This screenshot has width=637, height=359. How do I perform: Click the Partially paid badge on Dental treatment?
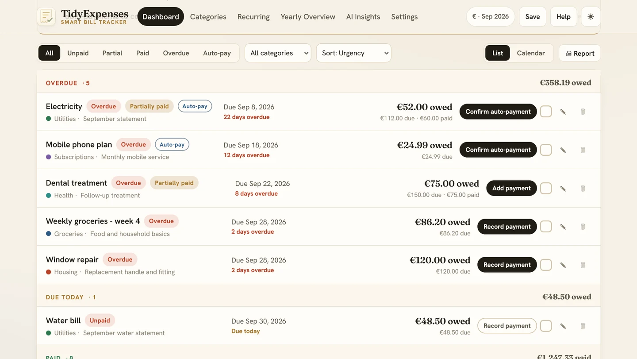(x=174, y=183)
